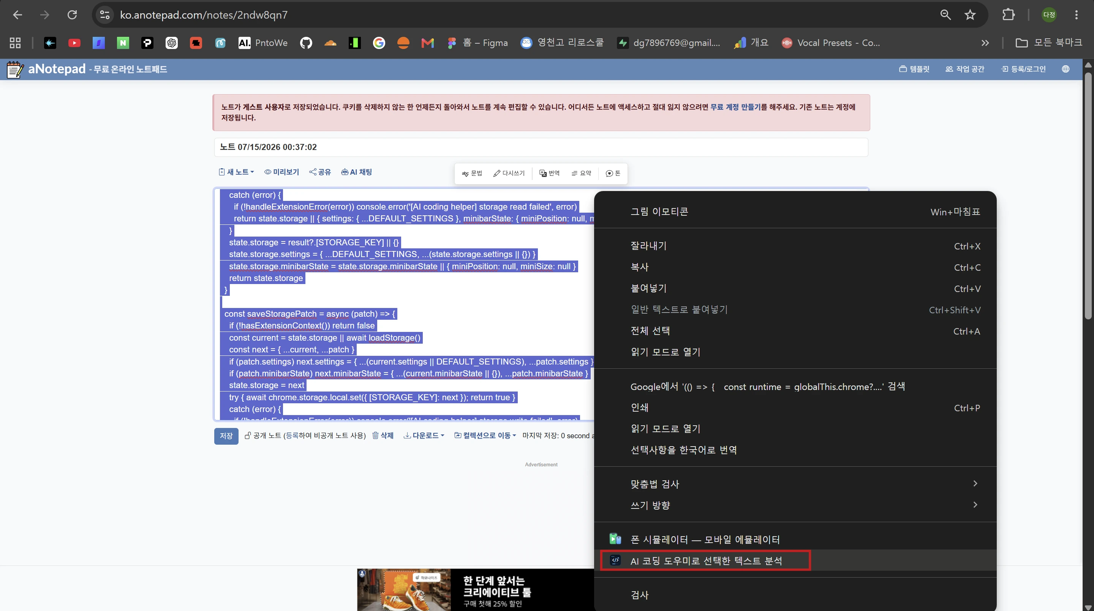Viewport: 1094px width, 611px height.
Task: Click the address bar URL
Action: [x=204, y=15]
